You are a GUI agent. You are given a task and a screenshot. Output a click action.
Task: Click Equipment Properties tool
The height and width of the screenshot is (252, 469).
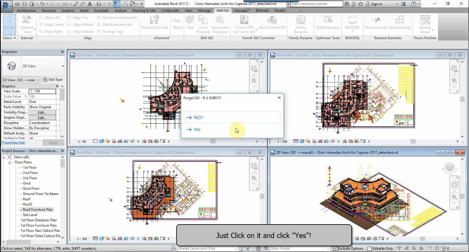[x=220, y=24]
